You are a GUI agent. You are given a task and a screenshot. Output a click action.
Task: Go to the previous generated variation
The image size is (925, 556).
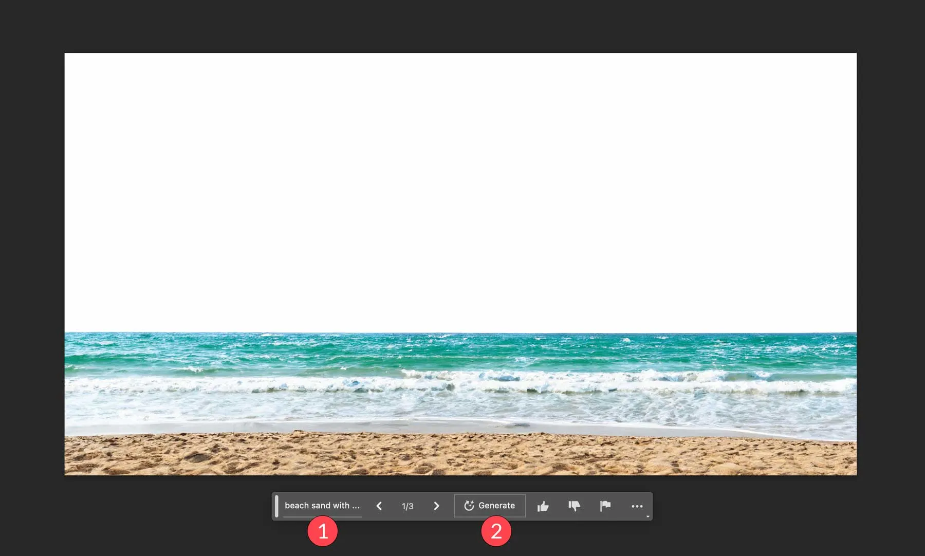coord(379,506)
